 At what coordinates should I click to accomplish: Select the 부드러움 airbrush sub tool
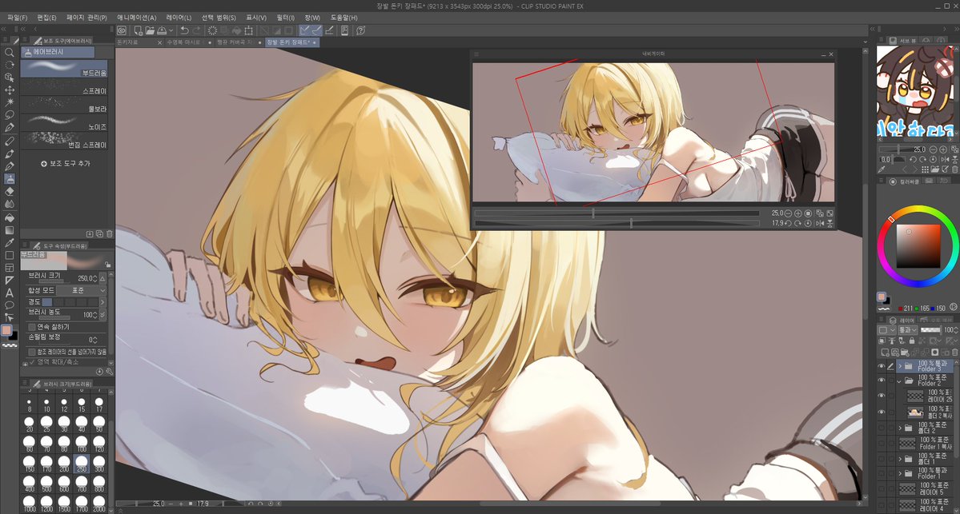pyautogui.click(x=64, y=69)
